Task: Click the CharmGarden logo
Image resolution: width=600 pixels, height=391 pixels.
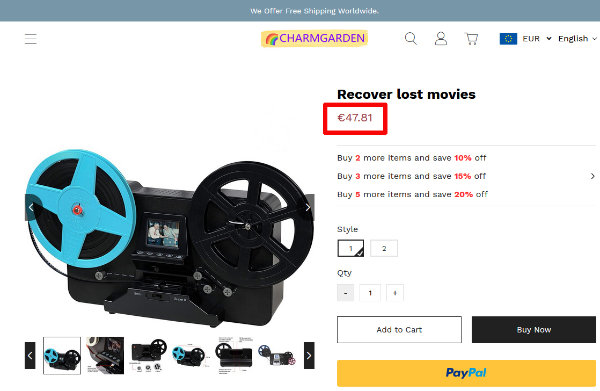Action: pyautogui.click(x=314, y=39)
